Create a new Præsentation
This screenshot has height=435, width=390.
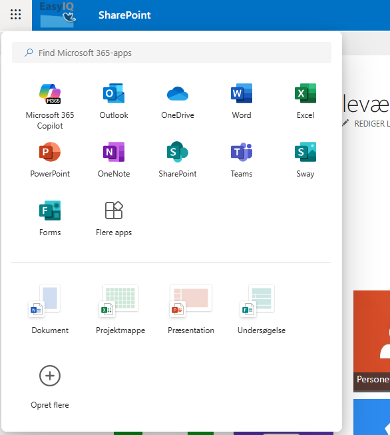point(191,309)
